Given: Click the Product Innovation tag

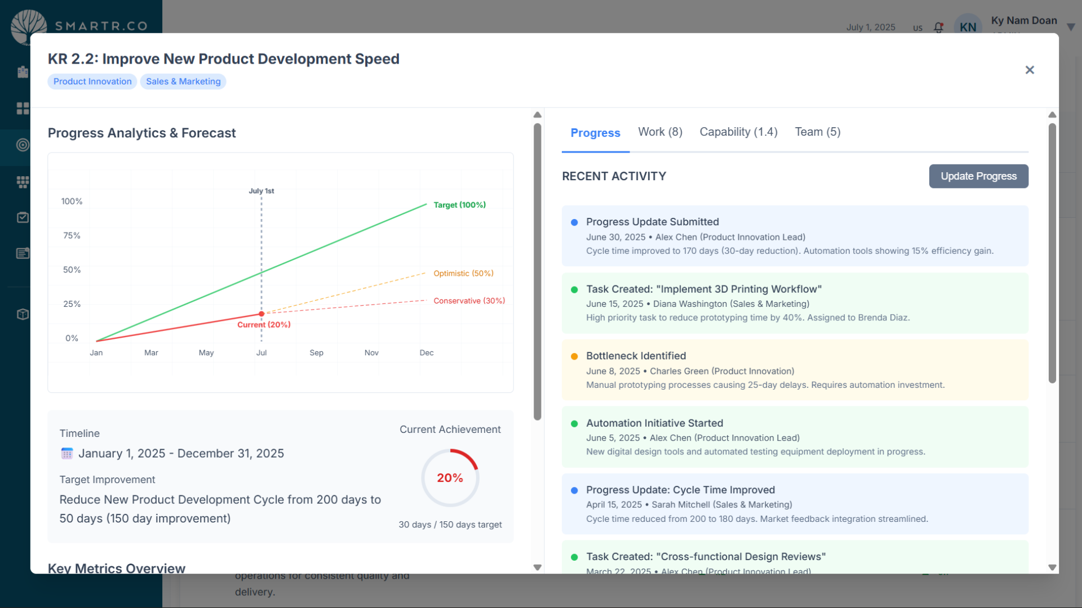Looking at the screenshot, I should pos(92,82).
